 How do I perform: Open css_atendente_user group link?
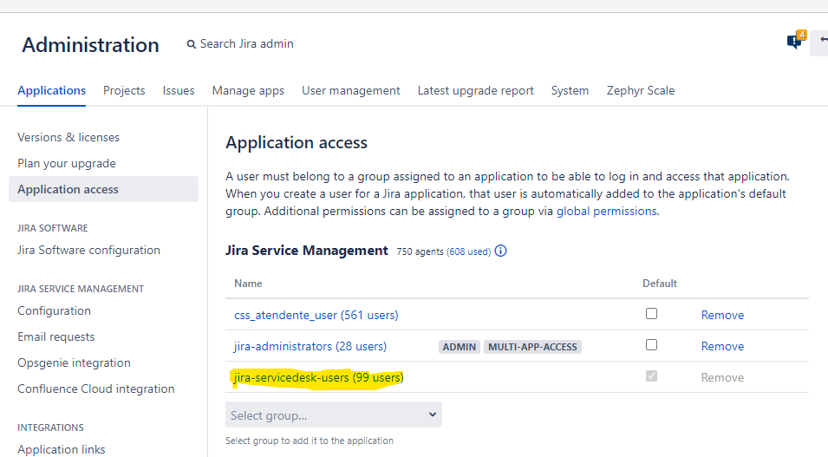point(316,315)
